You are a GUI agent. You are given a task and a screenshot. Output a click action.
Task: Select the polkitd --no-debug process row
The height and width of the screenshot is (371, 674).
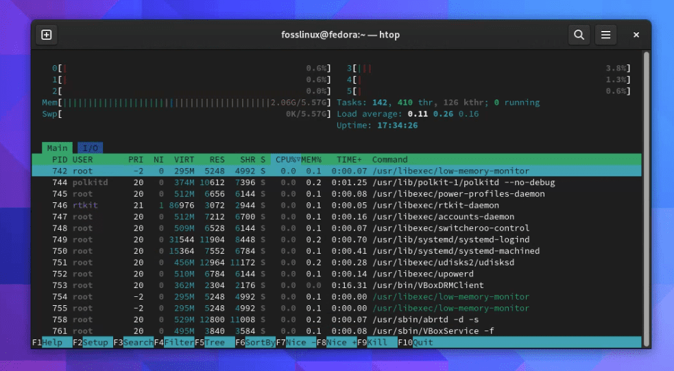click(337, 182)
